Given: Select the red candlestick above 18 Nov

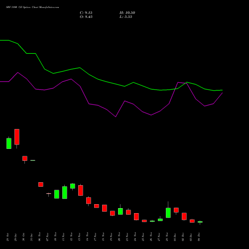Looking at the screenshot, I should [105, 208].
